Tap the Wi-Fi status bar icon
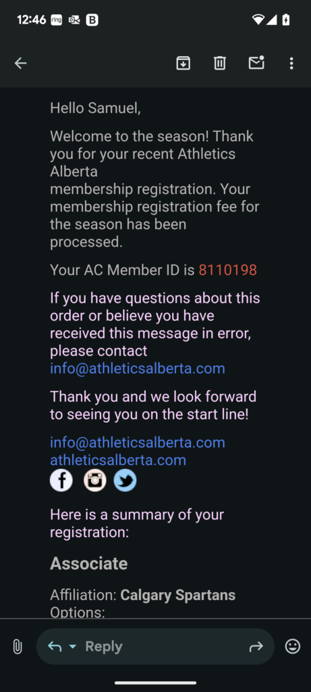Image resolution: width=311 pixels, height=692 pixels. tap(258, 20)
